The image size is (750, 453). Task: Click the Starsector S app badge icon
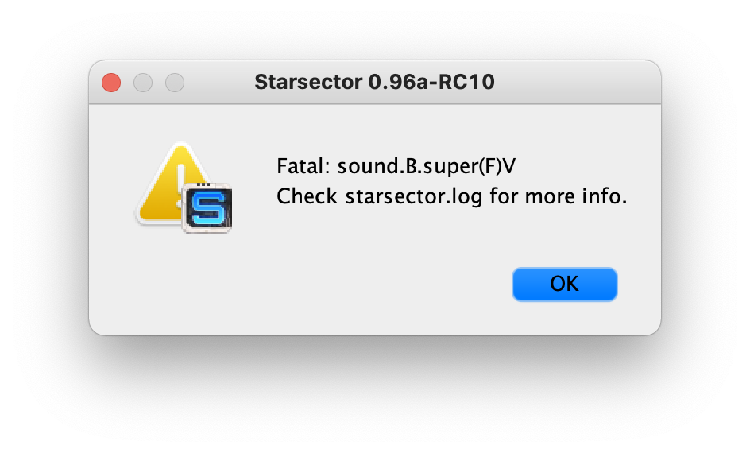pyautogui.click(x=207, y=208)
